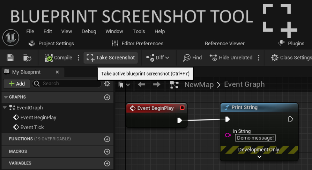Open the Plugins window
The height and width of the screenshot is (170, 312).
coord(291,44)
